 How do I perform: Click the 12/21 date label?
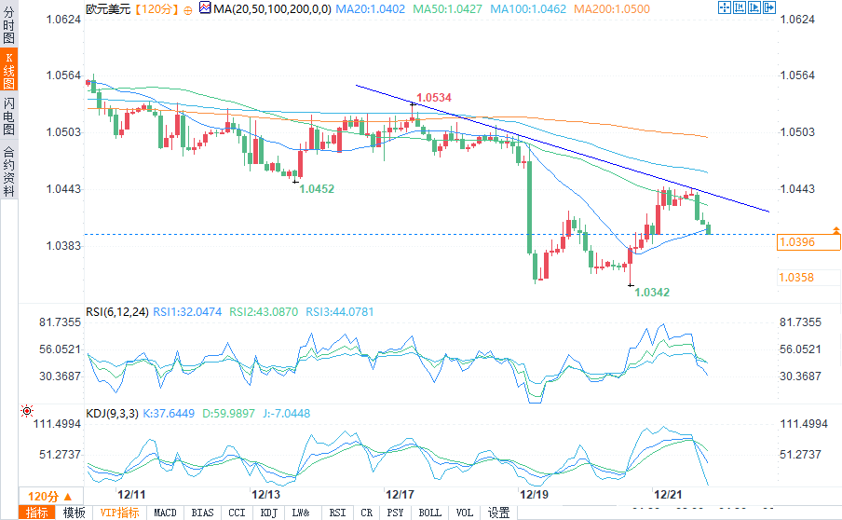click(668, 495)
